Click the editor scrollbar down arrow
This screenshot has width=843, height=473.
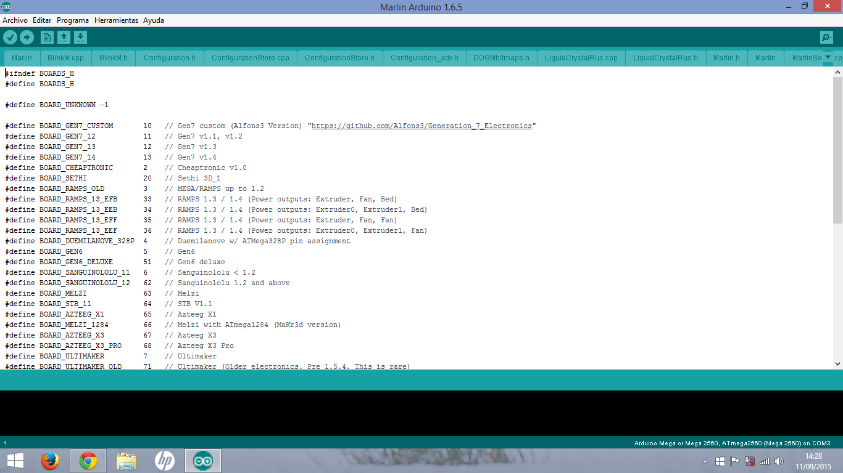837,364
